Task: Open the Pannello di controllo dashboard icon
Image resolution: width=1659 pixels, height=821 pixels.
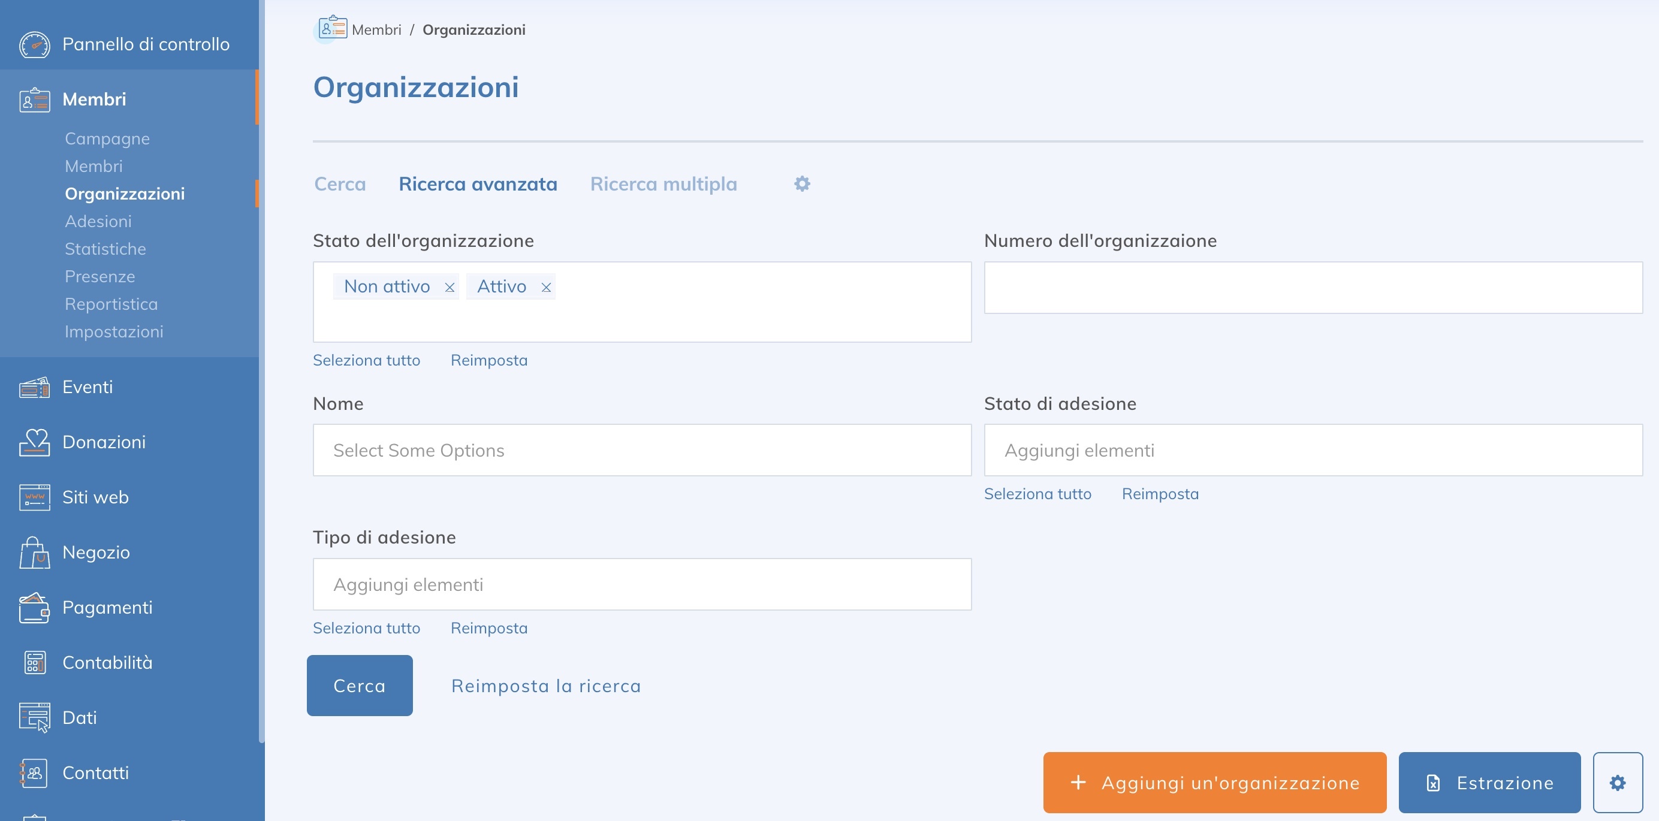Action: (34, 44)
